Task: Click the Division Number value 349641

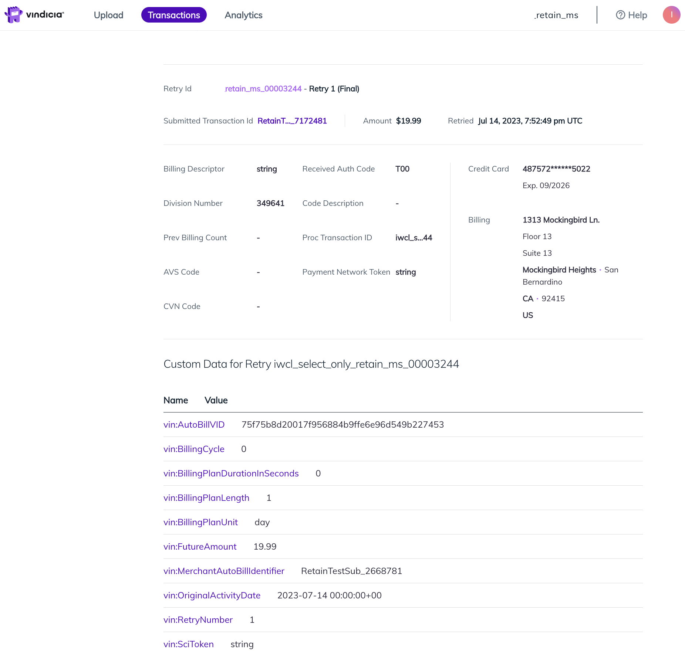Action: tap(270, 203)
